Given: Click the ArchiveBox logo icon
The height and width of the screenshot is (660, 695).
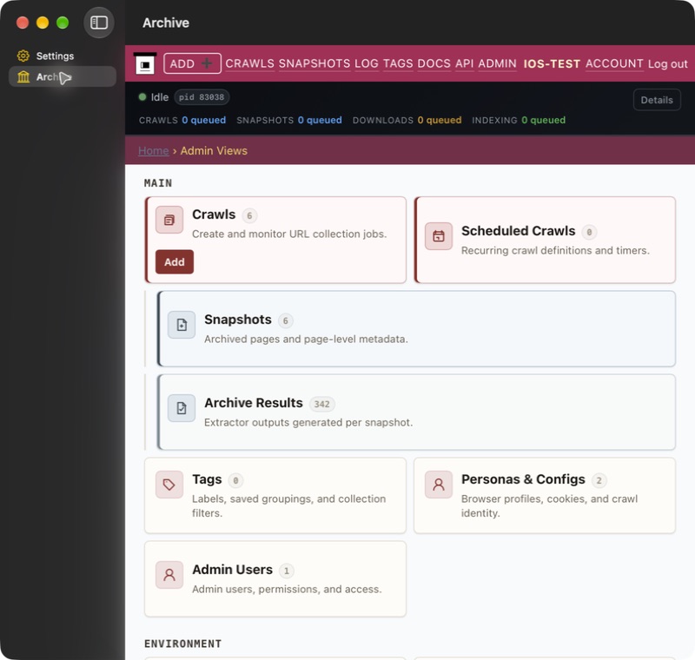Looking at the screenshot, I should pos(145,63).
